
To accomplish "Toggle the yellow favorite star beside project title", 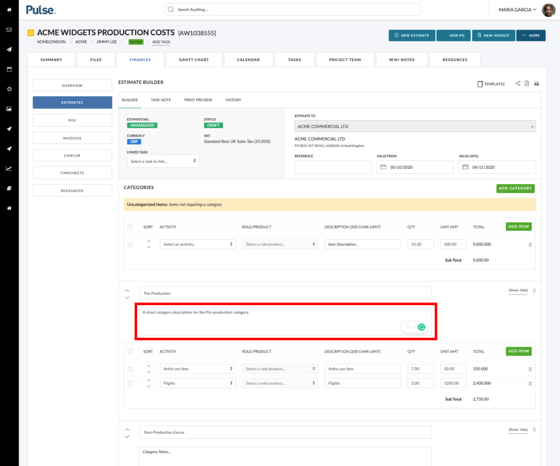I will [x=30, y=33].
